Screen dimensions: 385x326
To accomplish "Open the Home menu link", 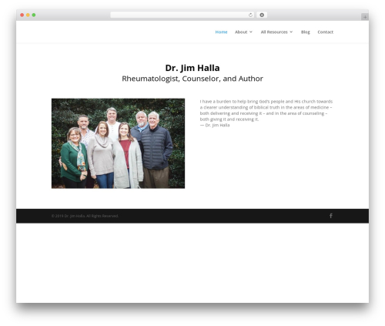I will click(221, 32).
